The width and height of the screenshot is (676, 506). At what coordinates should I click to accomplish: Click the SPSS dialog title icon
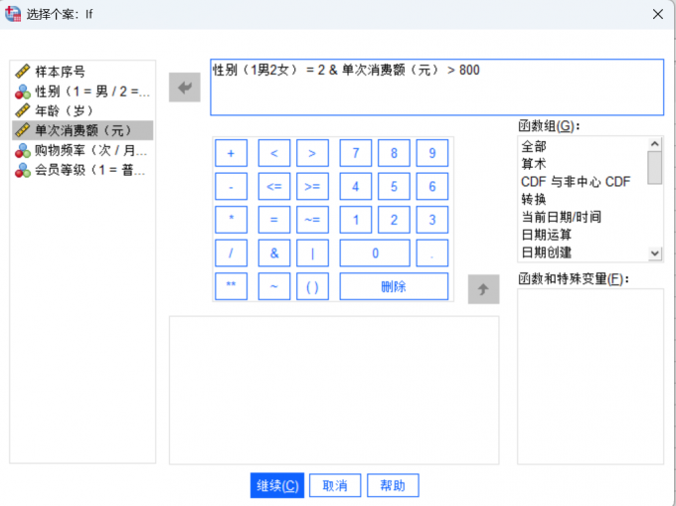[13, 14]
